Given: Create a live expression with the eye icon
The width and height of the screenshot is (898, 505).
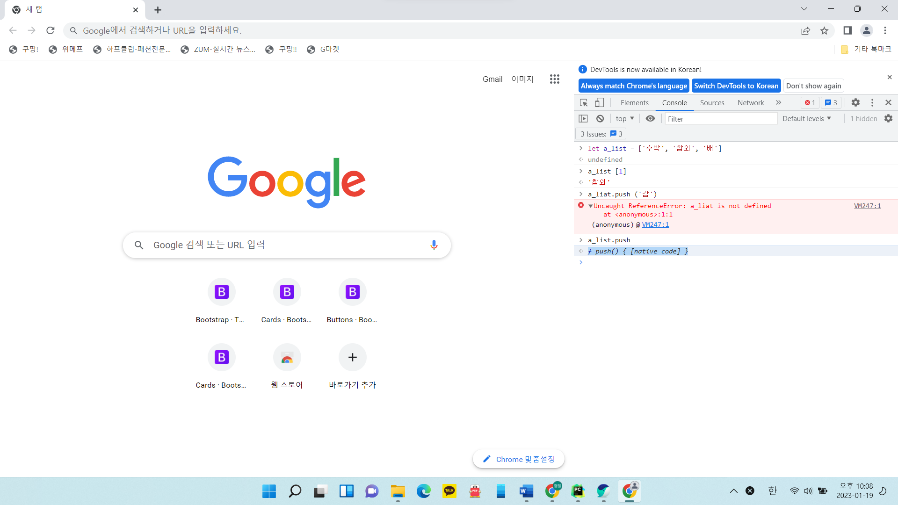Looking at the screenshot, I should coord(650,119).
